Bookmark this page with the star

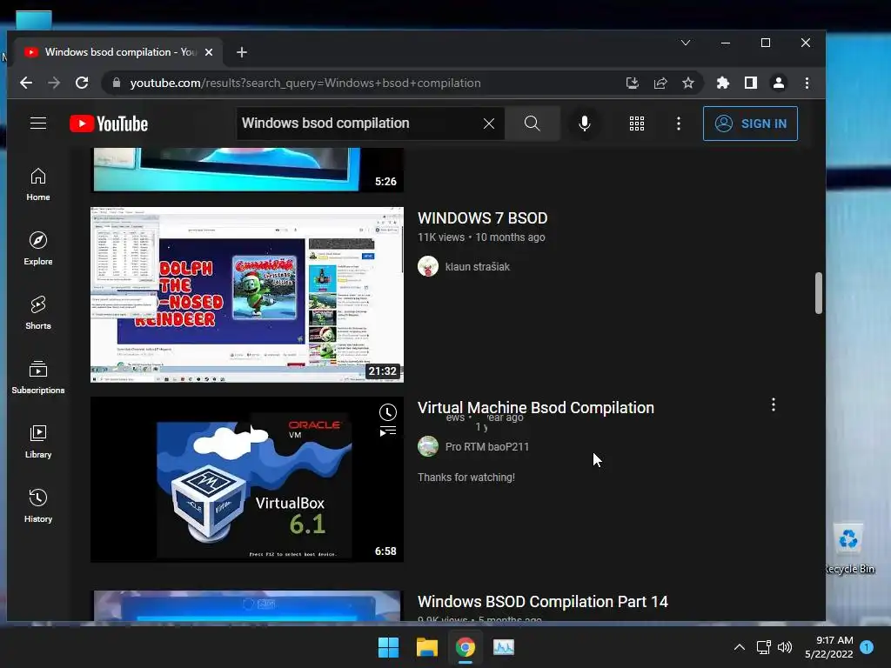point(688,83)
